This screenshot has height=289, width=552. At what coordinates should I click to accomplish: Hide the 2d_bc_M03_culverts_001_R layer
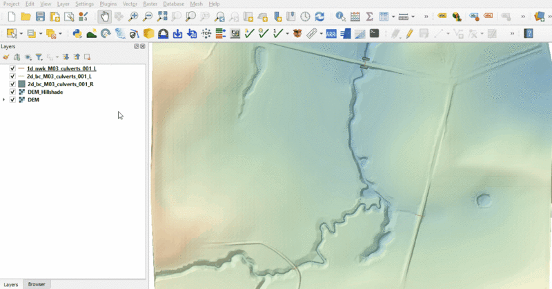[x=12, y=84]
